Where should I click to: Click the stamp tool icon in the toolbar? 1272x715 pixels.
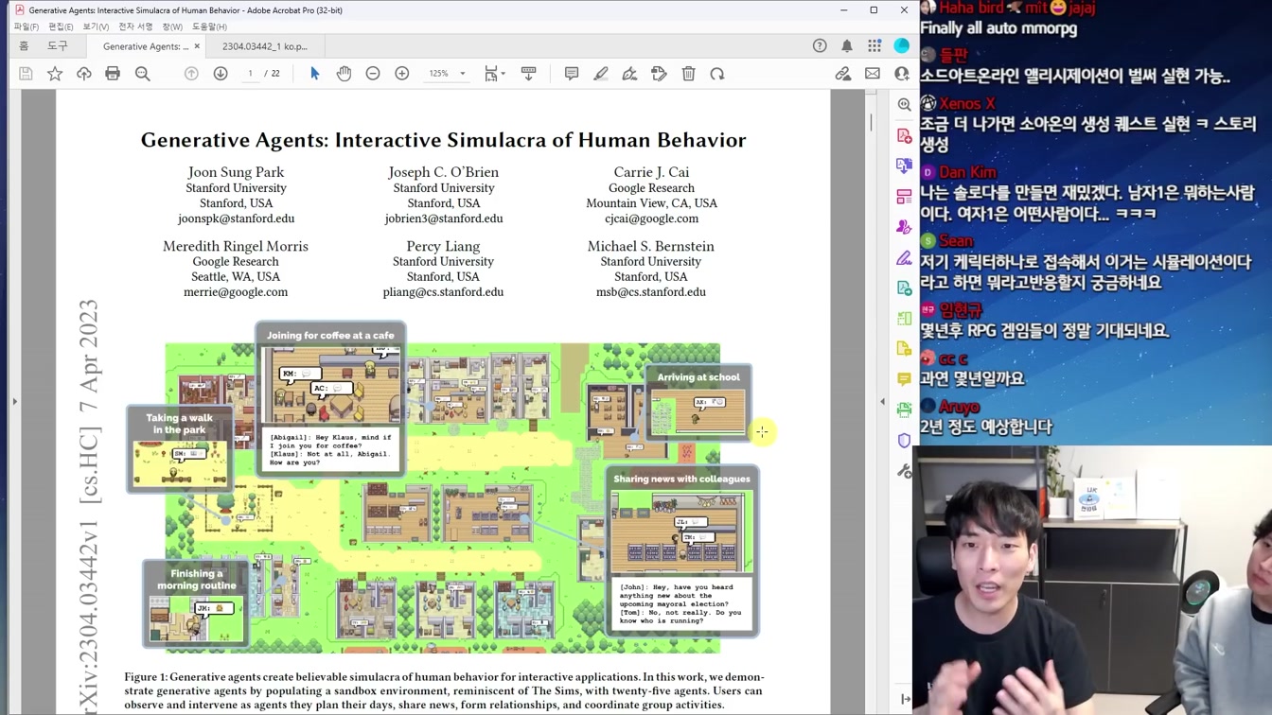[x=660, y=74]
